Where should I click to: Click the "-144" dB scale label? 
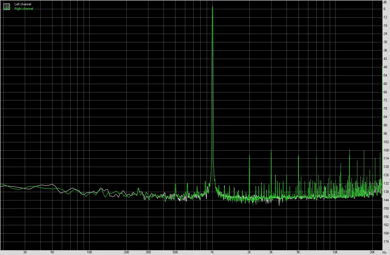386,200
